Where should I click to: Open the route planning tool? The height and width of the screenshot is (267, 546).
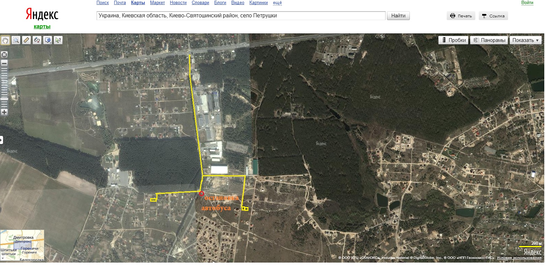tap(37, 40)
